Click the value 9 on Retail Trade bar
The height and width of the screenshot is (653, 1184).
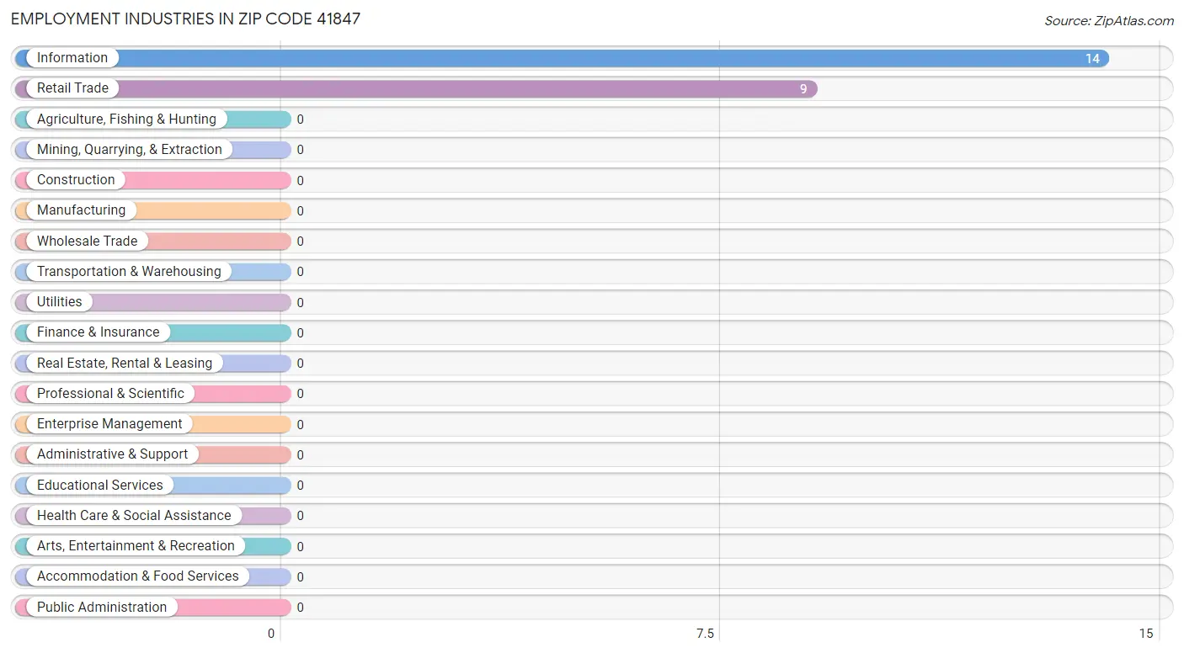click(x=803, y=89)
